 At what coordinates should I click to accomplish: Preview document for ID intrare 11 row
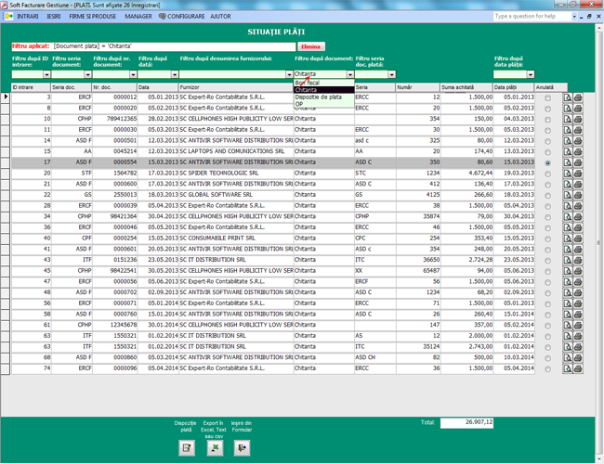(568, 130)
